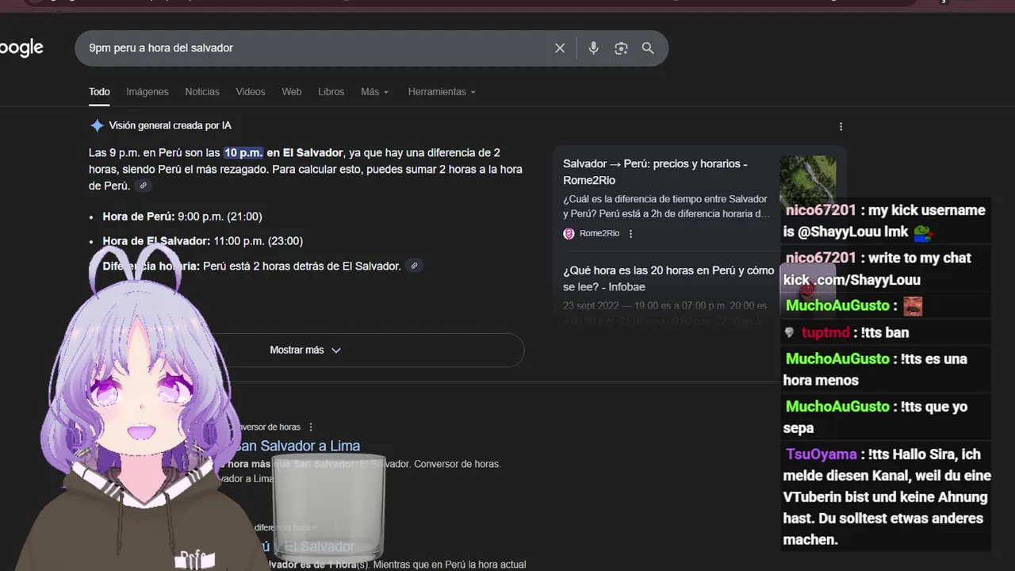
Task: Open 'San Salvador a Lima' result link
Action: 297,446
